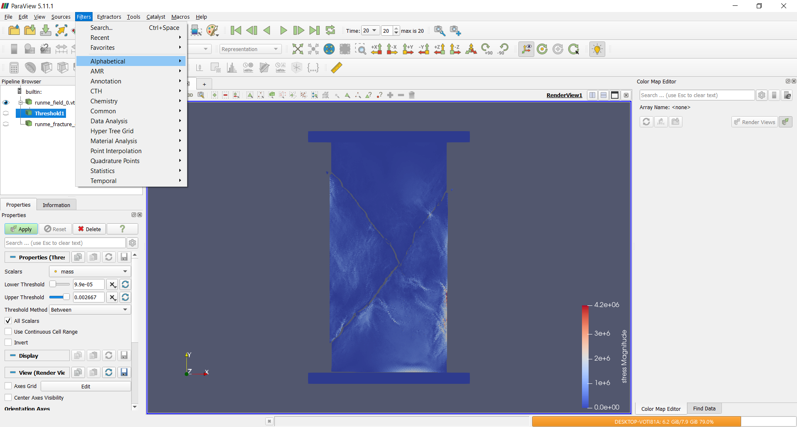This screenshot has height=427, width=797.
Task: Add a new layout tab with plus
Action: coord(204,84)
